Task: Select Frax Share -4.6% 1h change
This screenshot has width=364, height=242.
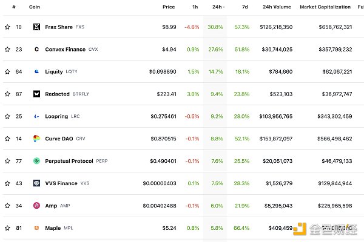Action: point(192,27)
